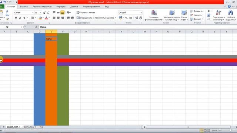Switch to sheet ВКЛАДКА 2
The width and height of the screenshot is (237, 133).
click(30, 127)
